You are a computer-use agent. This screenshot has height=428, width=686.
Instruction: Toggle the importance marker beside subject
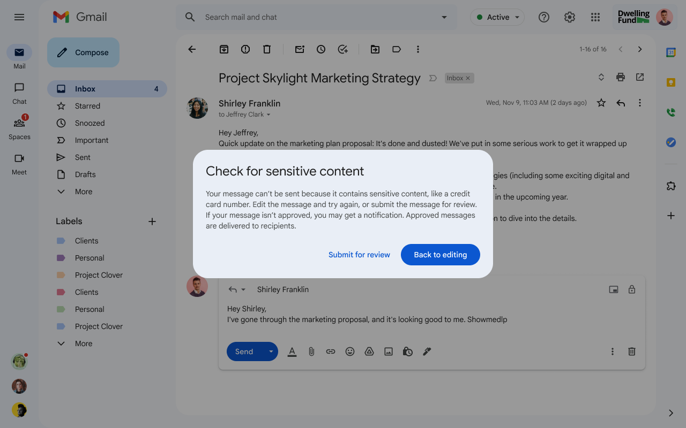[433, 78]
